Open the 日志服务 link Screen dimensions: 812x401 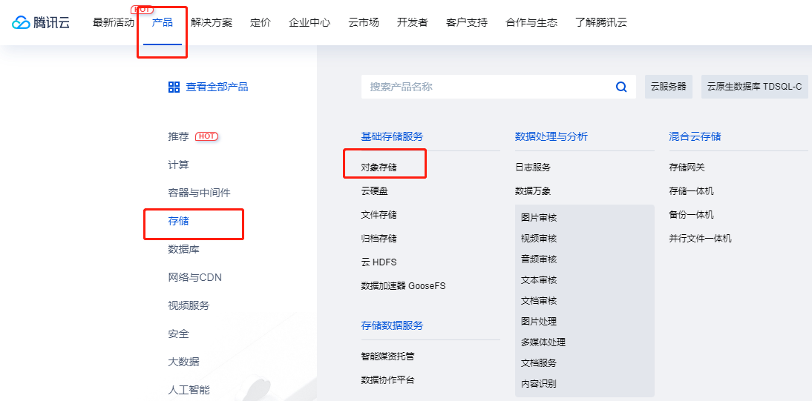(533, 167)
